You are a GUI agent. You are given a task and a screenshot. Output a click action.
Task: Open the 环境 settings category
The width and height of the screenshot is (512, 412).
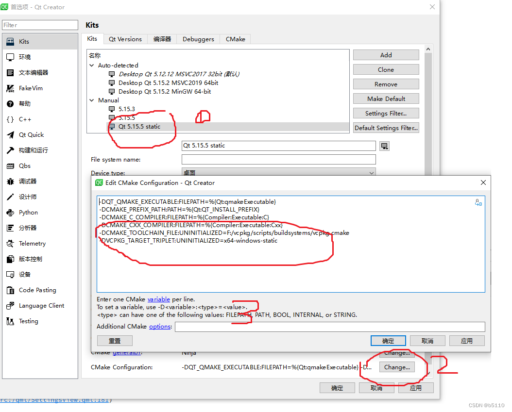pyautogui.click(x=40, y=57)
